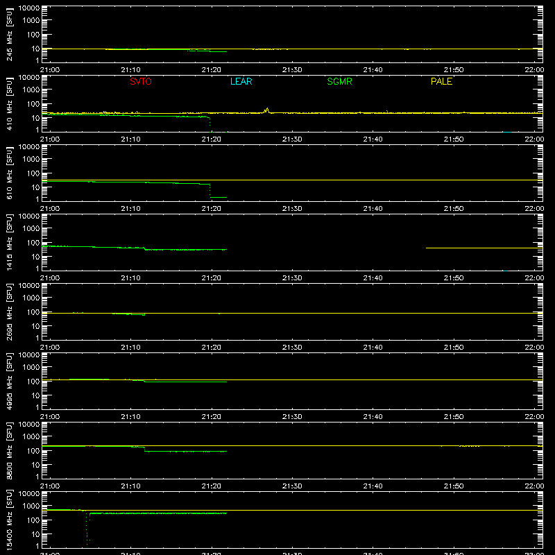Click the 21:40 label below the 8800 MHz panel

(x=373, y=486)
